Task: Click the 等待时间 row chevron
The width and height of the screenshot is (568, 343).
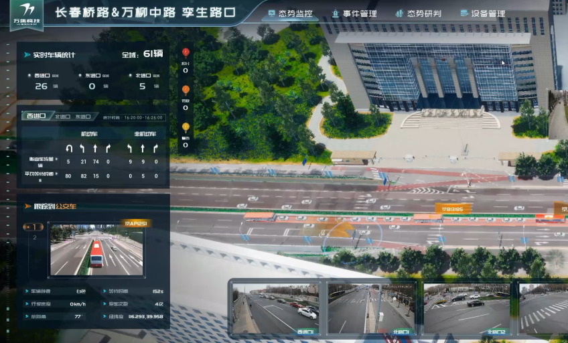Action: click(104, 291)
